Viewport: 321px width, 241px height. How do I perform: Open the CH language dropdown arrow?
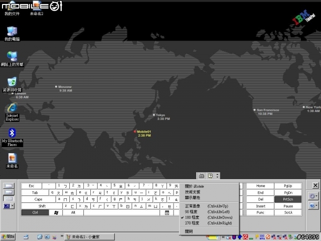[12, 206]
